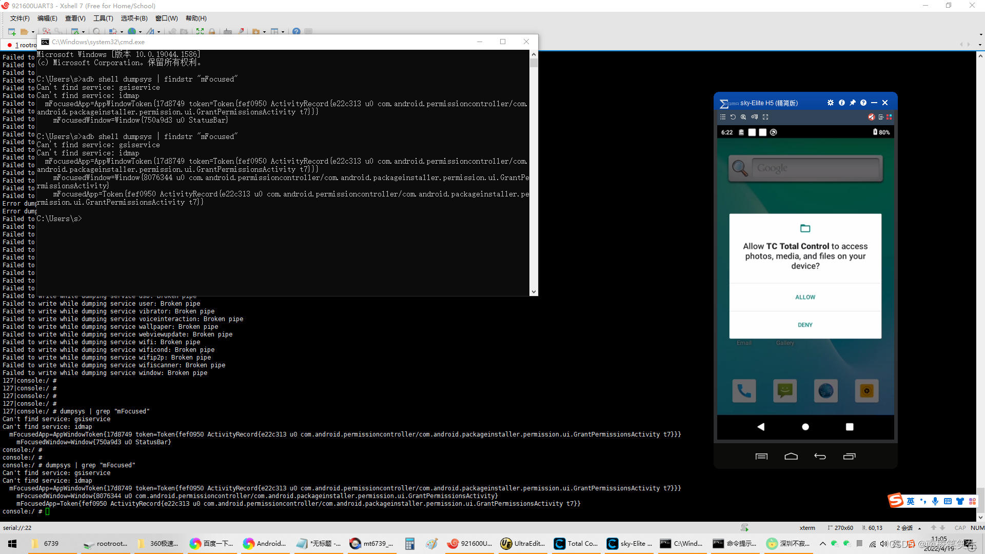Open the 工具(T) menu

103,18
